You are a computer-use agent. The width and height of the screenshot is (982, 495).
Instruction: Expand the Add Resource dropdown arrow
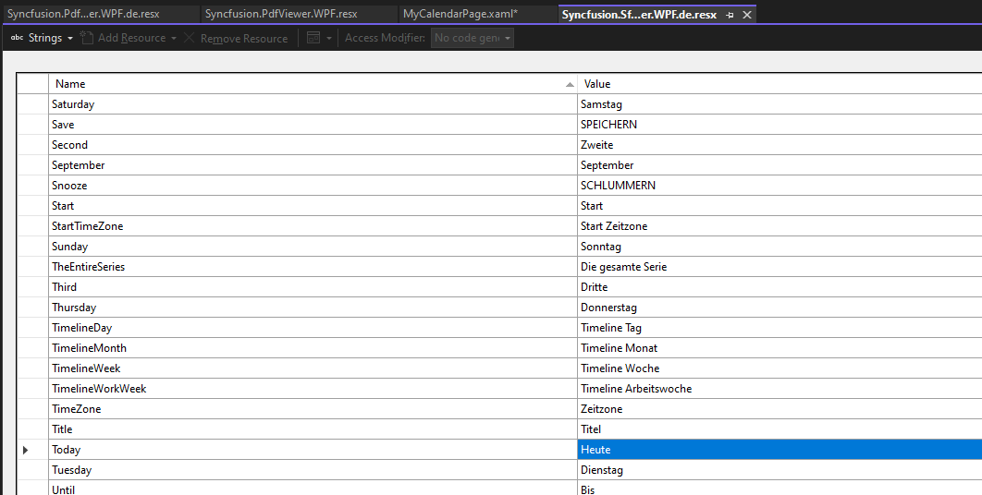[x=174, y=38]
